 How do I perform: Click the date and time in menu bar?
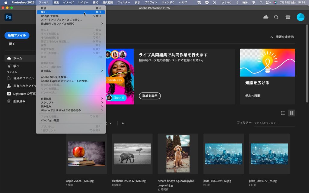pyautogui.click(x=292, y=2)
